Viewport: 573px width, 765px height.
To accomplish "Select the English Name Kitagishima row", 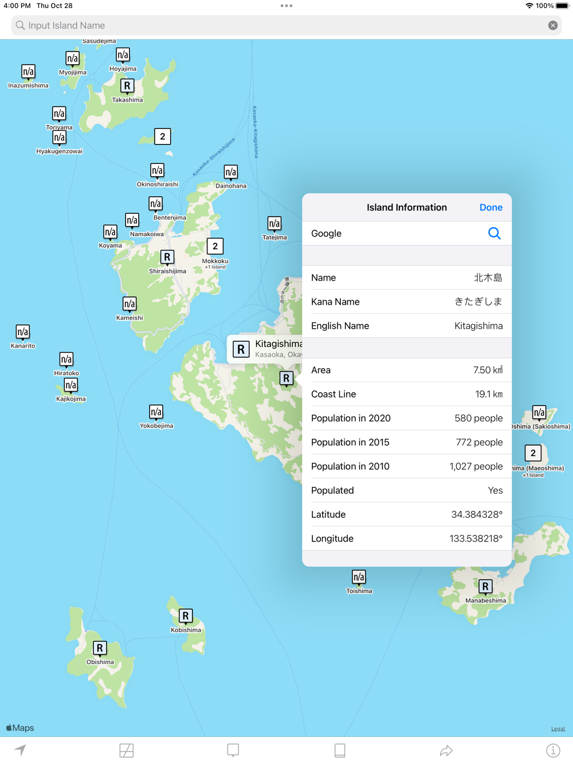I will (407, 326).
